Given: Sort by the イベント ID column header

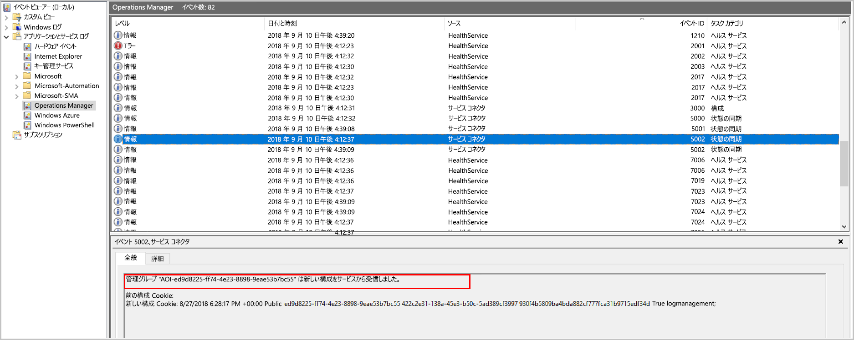Looking at the screenshot, I should [x=642, y=23].
